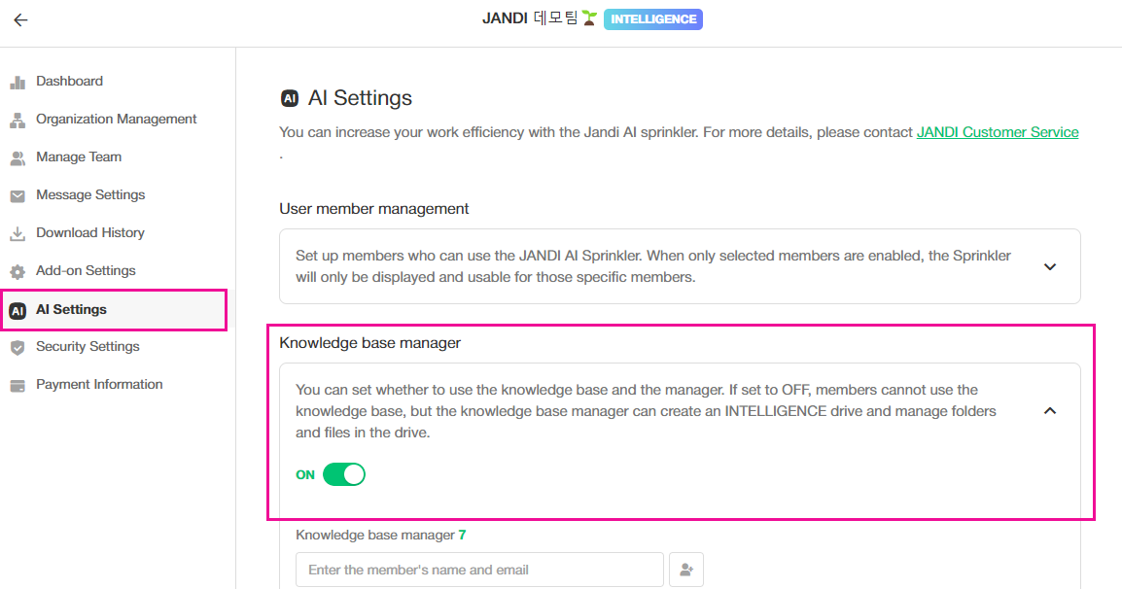This screenshot has width=1122, height=589.
Task: Click the add member icon button
Action: (686, 570)
